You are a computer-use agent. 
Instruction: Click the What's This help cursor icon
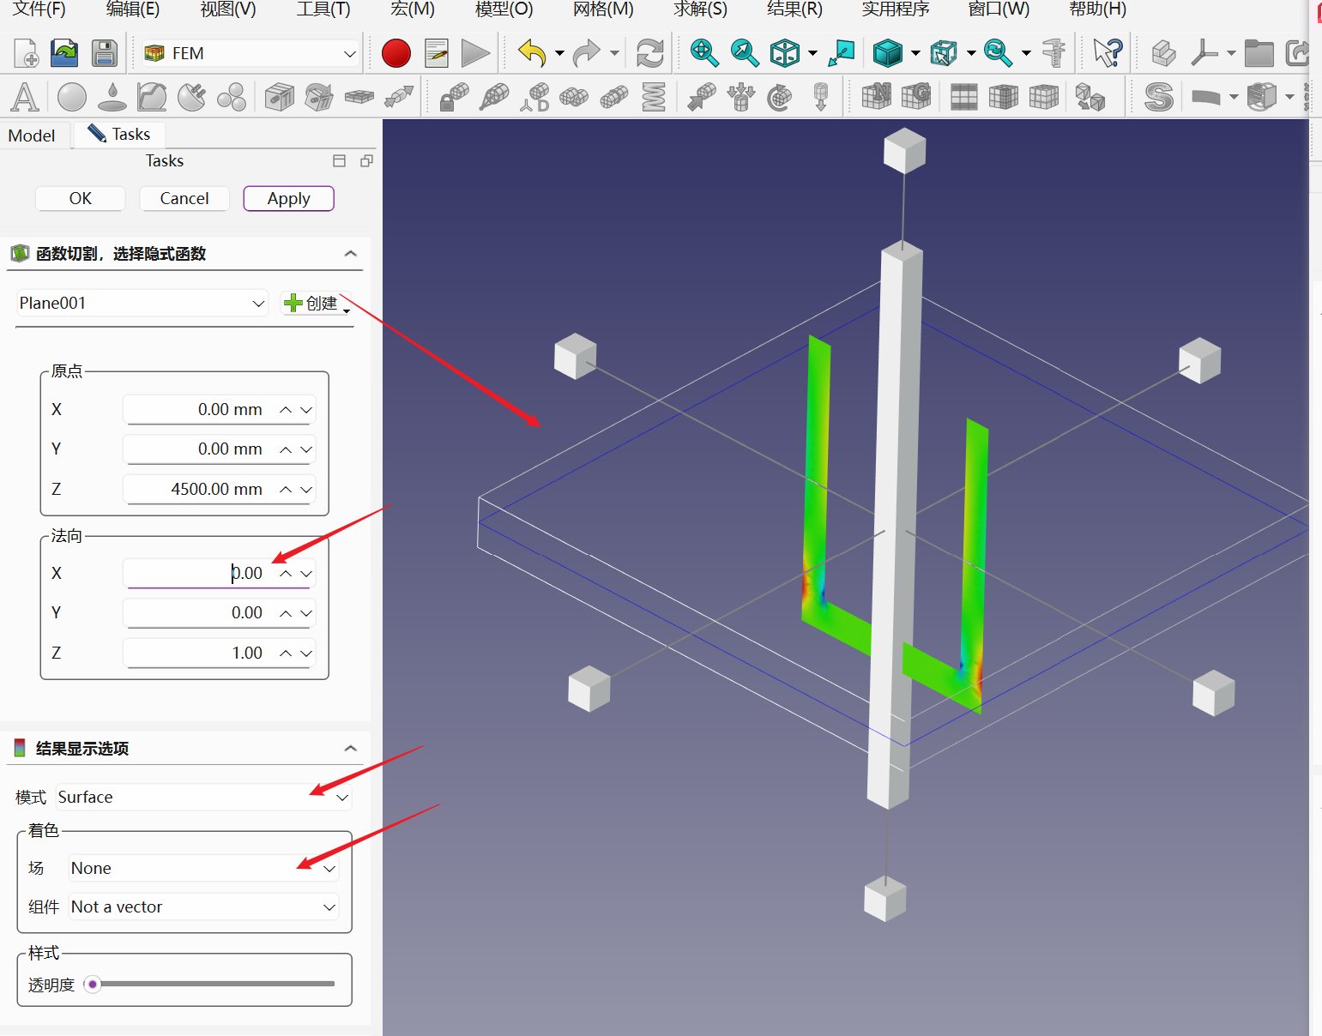click(x=1107, y=53)
